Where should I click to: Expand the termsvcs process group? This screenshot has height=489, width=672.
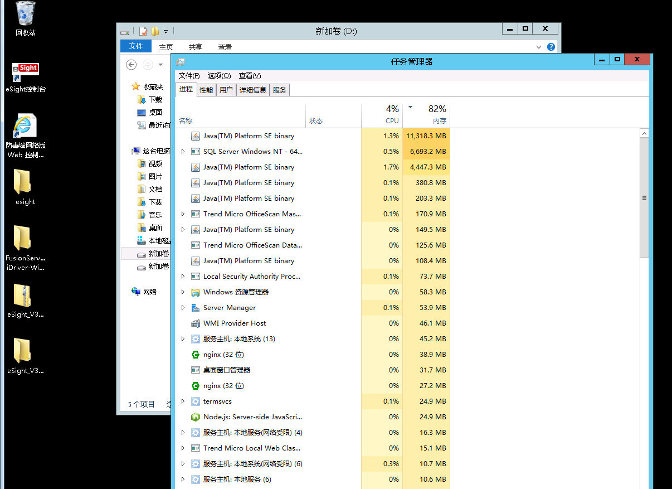point(183,401)
